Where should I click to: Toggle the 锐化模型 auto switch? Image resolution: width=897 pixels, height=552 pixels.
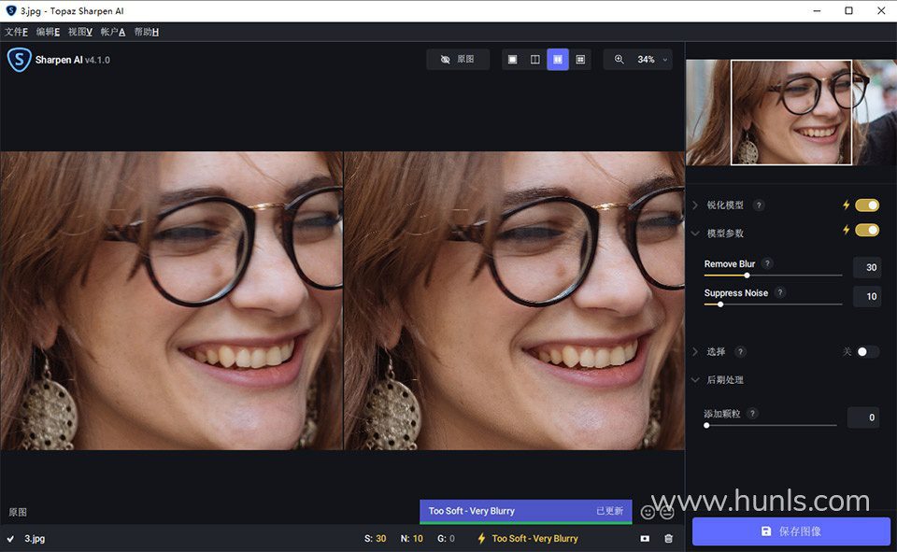tap(867, 205)
